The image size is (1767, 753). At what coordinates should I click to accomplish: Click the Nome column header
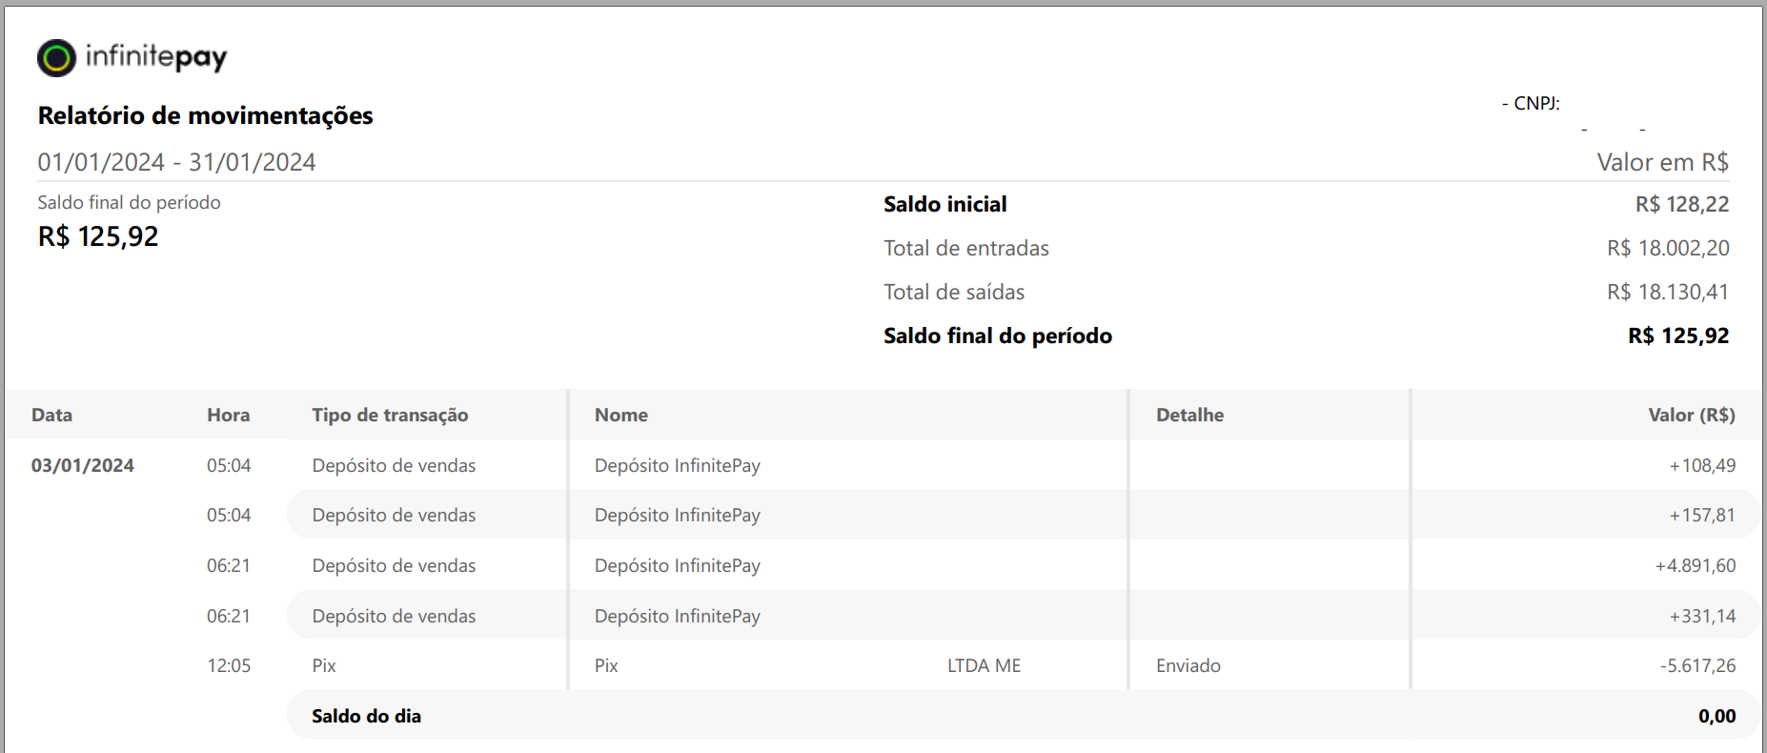pyautogui.click(x=621, y=415)
